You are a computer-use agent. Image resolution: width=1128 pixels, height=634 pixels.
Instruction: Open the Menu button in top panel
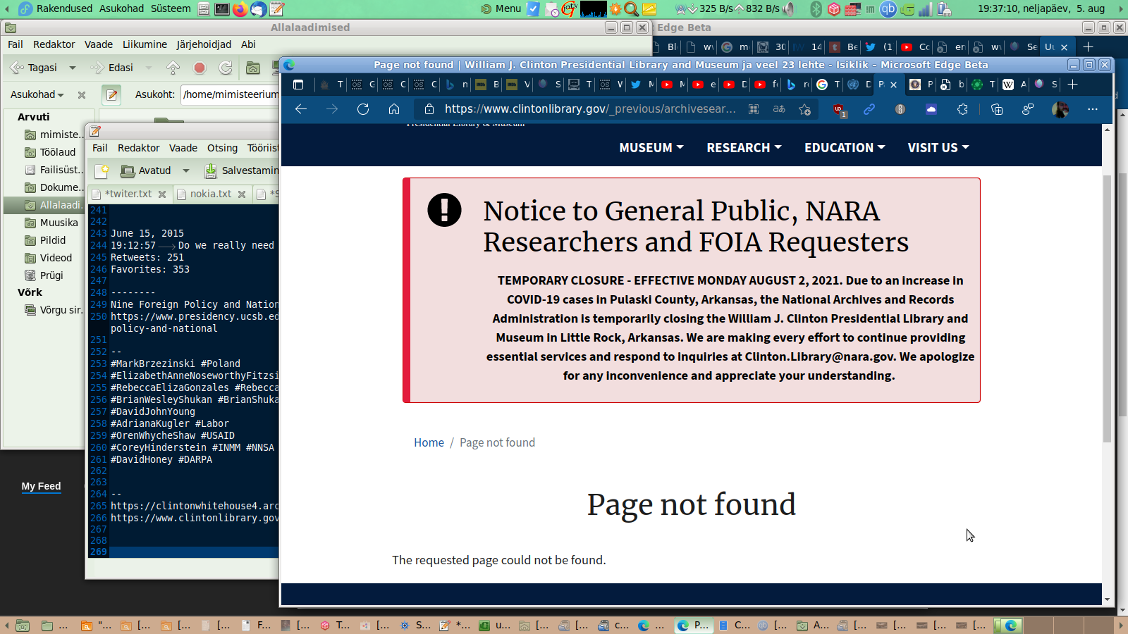point(501,8)
